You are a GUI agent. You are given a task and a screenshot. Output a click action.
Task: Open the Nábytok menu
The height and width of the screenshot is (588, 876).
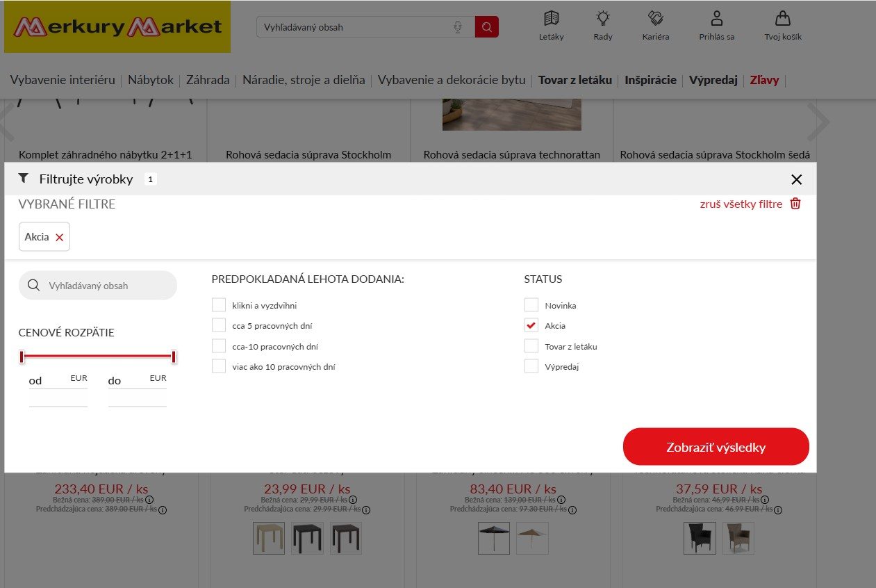coord(151,80)
